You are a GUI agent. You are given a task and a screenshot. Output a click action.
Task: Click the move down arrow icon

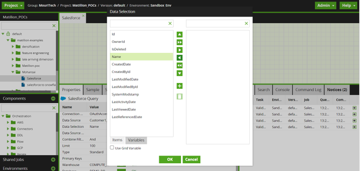[179, 73]
